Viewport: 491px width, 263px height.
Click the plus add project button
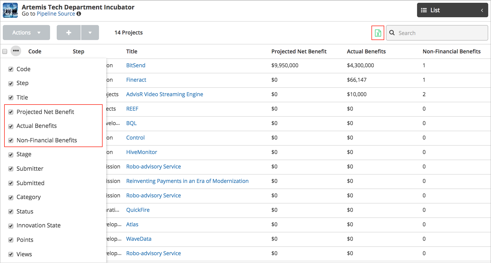click(69, 33)
